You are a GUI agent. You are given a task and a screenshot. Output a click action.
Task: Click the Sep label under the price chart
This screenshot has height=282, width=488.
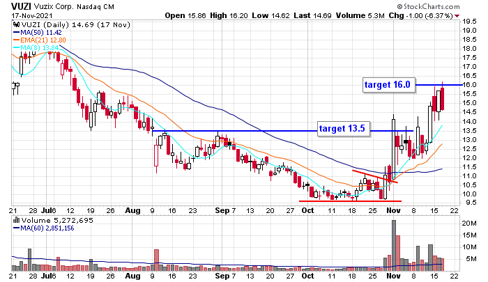click(x=222, y=211)
